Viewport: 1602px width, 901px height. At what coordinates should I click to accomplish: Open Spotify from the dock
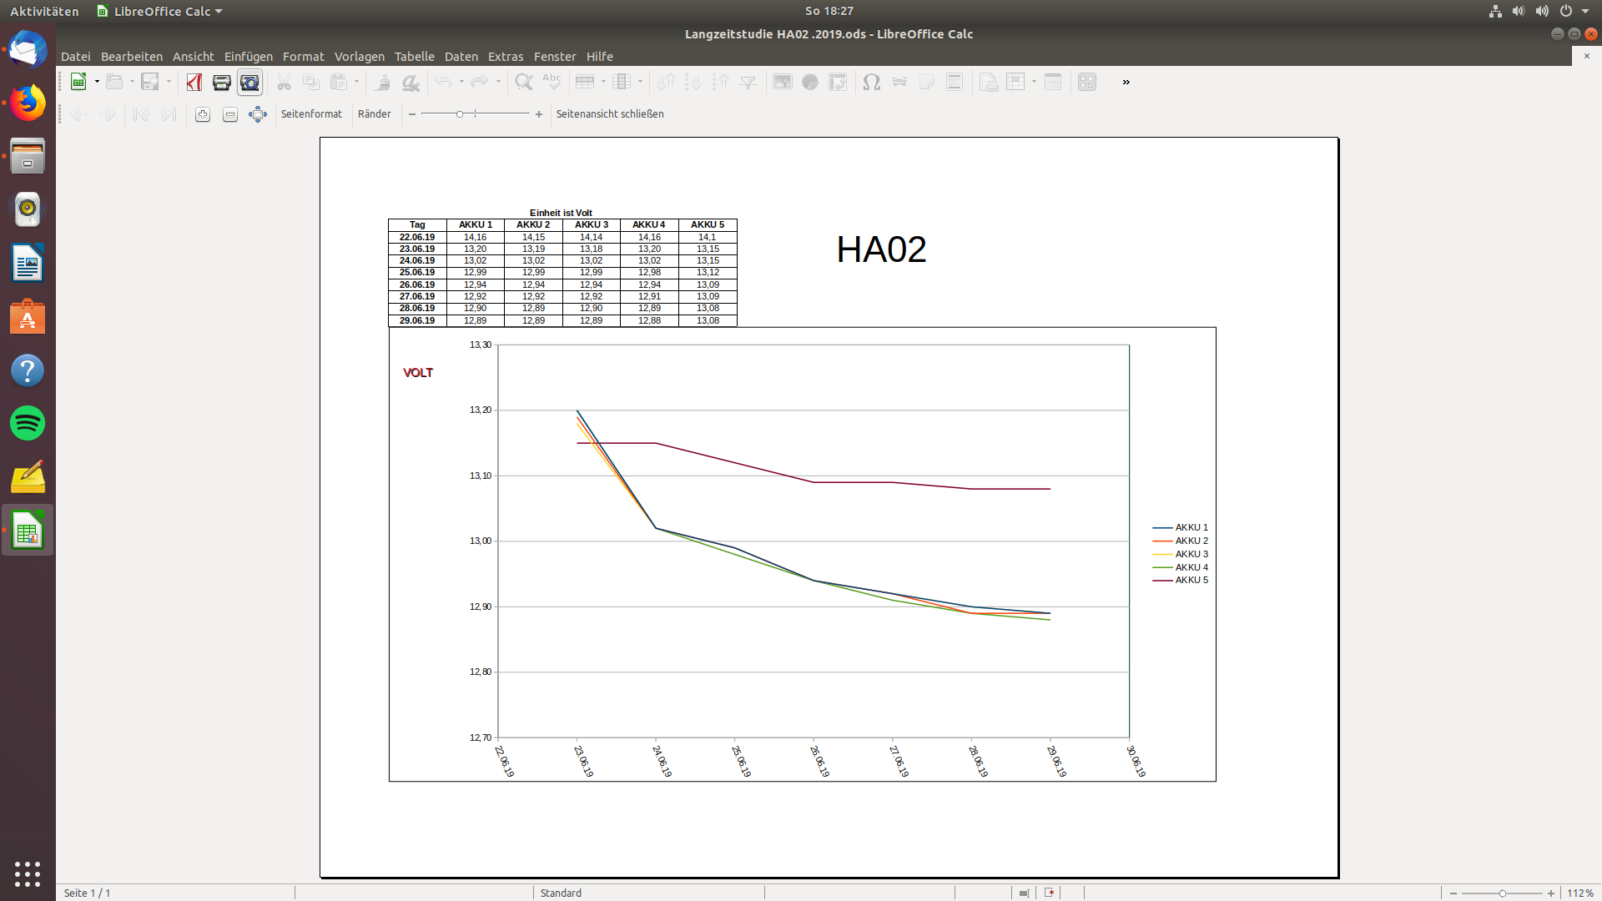point(28,424)
